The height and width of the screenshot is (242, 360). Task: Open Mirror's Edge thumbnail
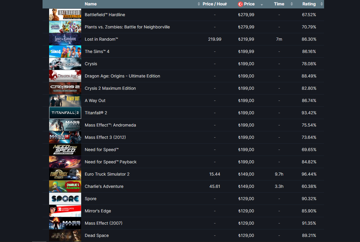65,211
